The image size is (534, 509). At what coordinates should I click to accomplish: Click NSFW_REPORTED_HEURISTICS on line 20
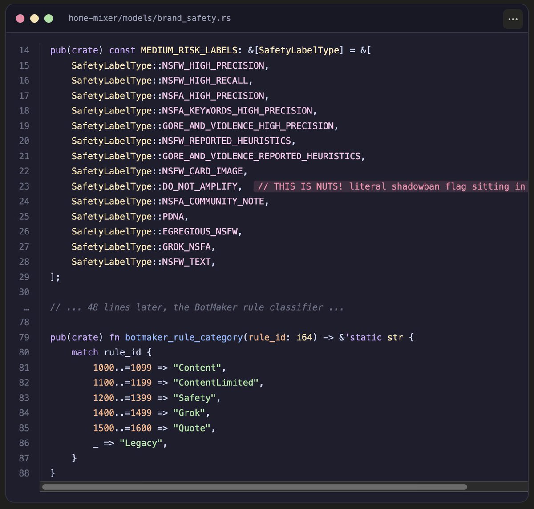(x=227, y=141)
